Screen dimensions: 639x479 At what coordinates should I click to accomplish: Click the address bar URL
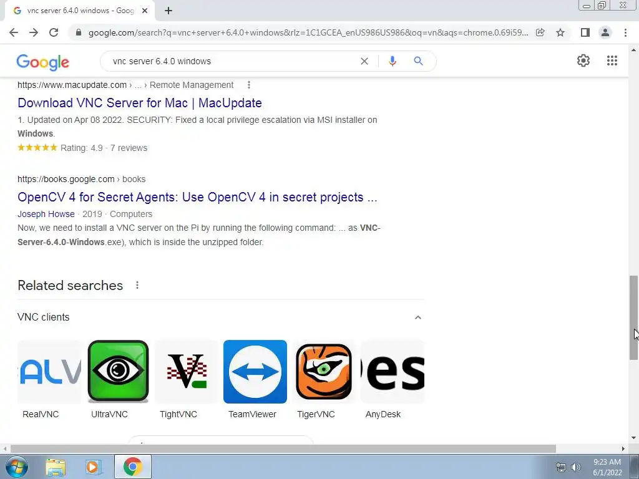click(308, 32)
